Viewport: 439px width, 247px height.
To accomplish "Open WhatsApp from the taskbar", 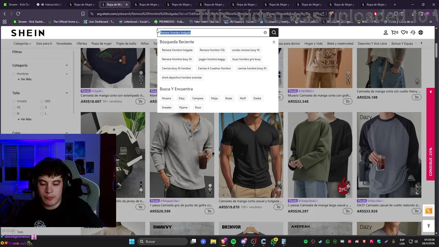I will [274, 242].
